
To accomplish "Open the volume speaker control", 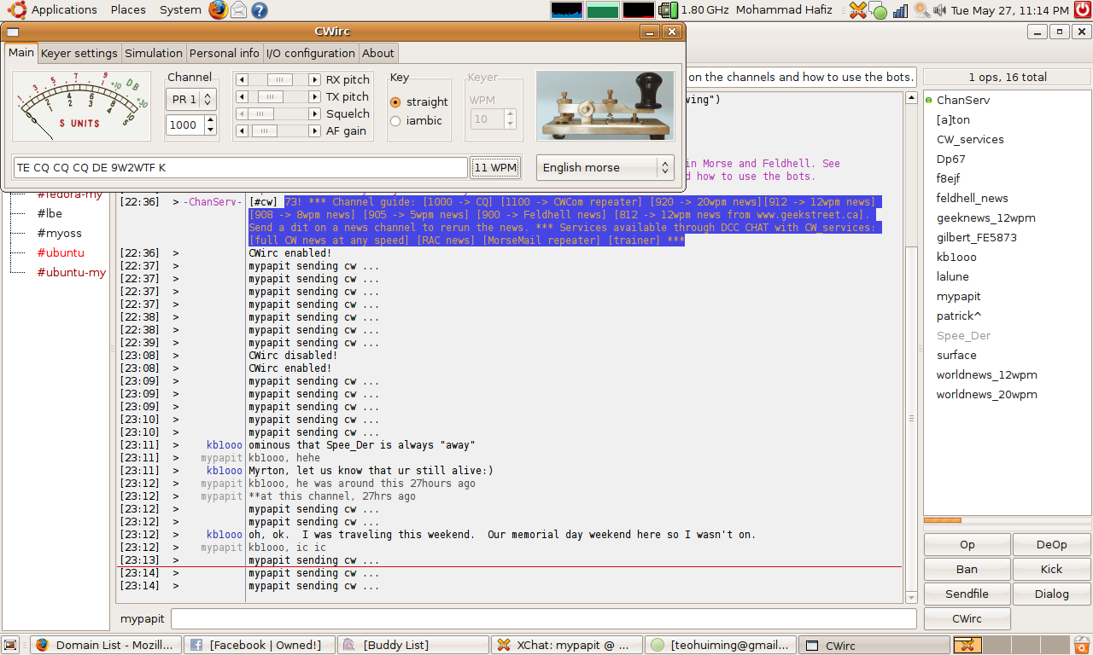I will [x=940, y=10].
